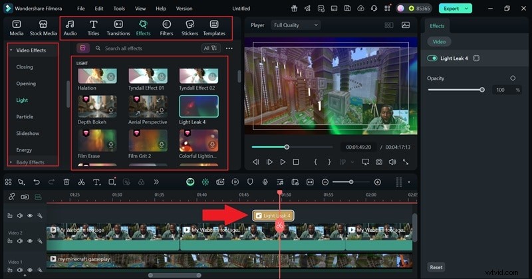532x279 pixels.
Task: Select the crop tool in timeline toolbar
Action: pos(112,182)
